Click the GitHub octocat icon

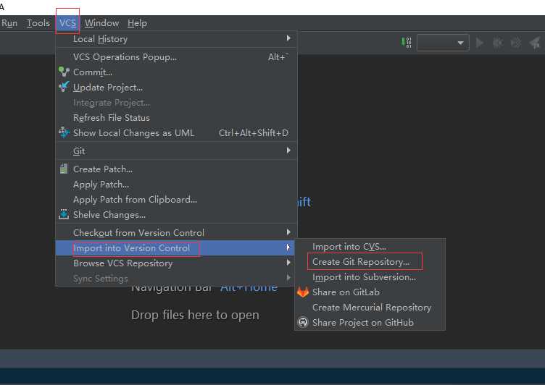click(x=303, y=323)
